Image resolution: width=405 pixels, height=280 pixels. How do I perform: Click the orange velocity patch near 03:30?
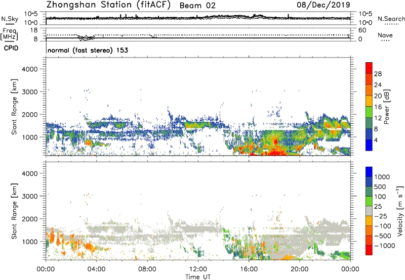(x=90, y=246)
